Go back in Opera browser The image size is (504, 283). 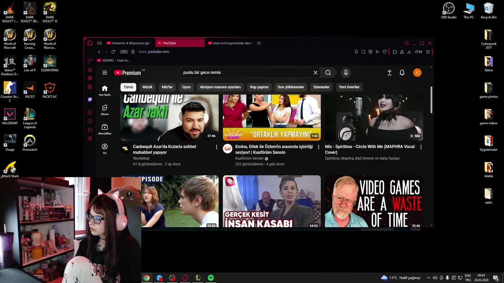[x=99, y=52]
